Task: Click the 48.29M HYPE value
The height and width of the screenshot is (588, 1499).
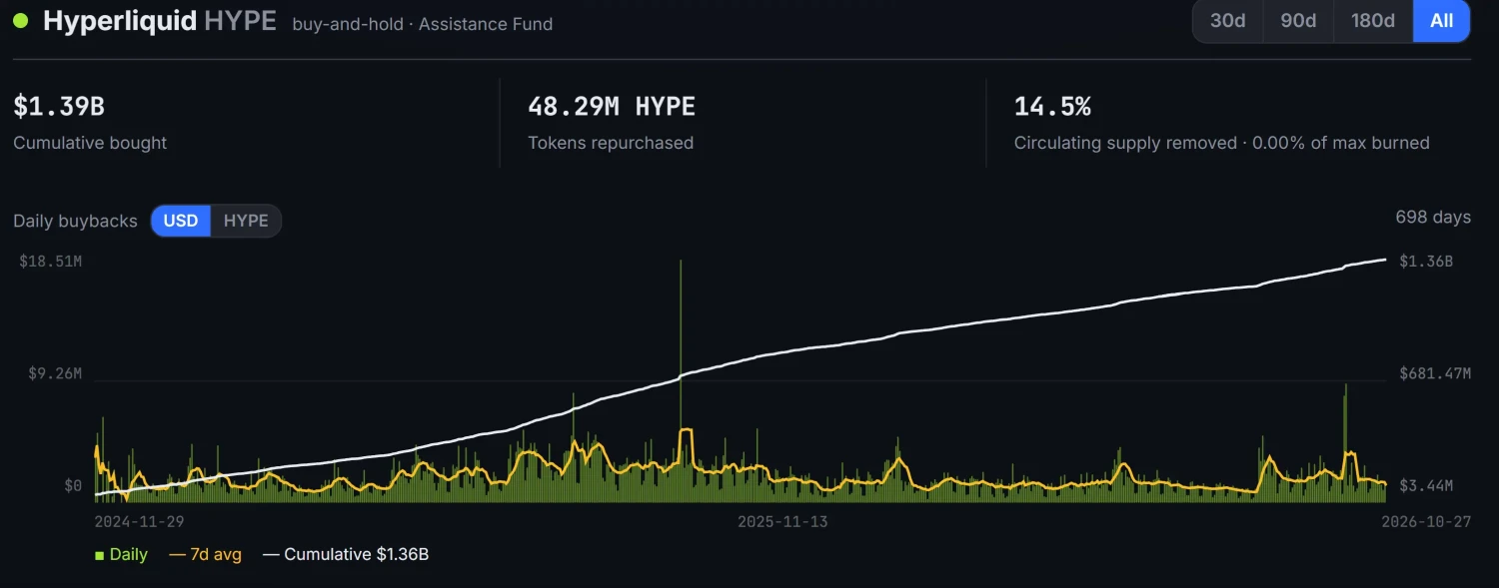Action: (x=612, y=106)
